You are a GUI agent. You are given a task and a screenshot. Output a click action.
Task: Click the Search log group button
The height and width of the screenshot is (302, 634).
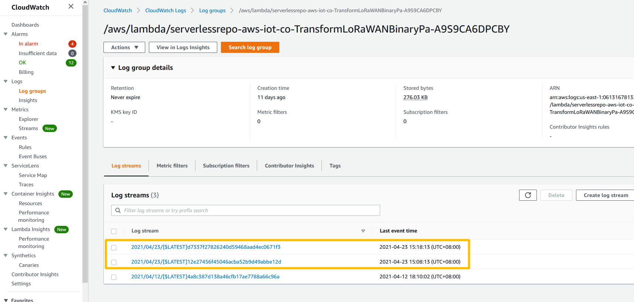pyautogui.click(x=250, y=47)
